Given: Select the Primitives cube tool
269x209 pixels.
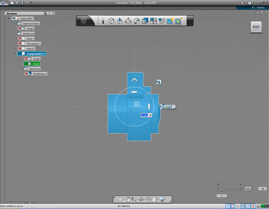Looking at the screenshot, I should point(112,21).
